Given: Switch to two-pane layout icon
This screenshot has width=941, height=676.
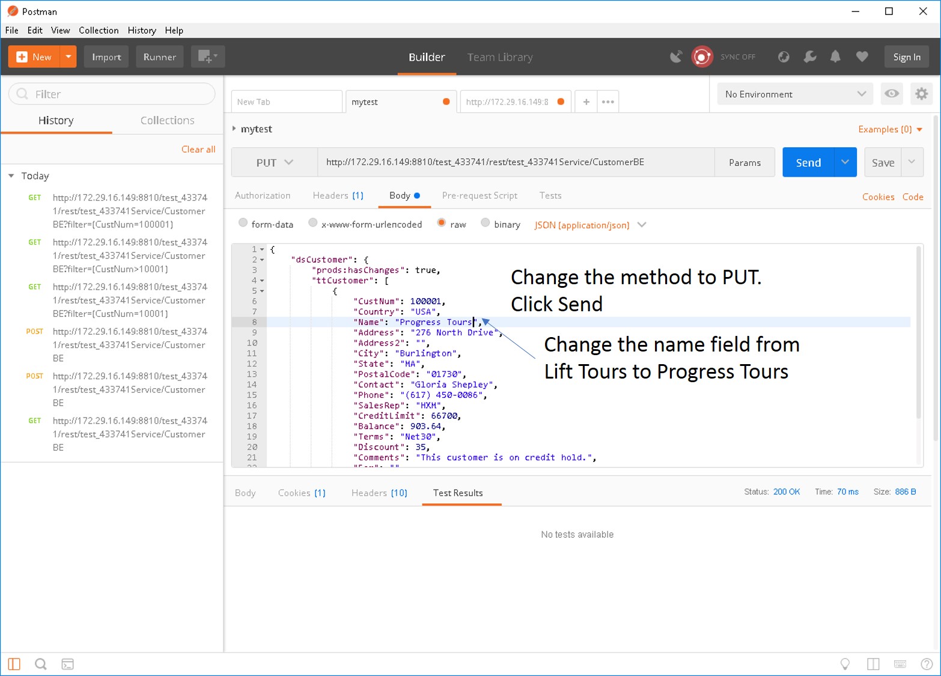Looking at the screenshot, I should click(873, 664).
